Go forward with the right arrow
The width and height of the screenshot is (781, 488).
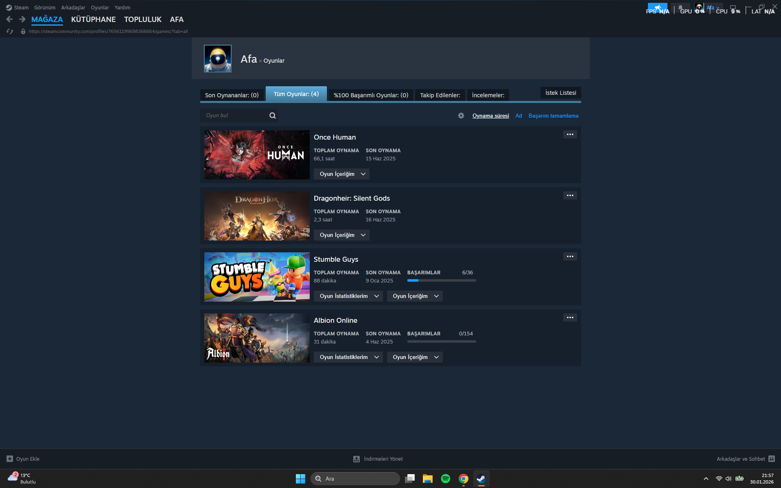[22, 19]
